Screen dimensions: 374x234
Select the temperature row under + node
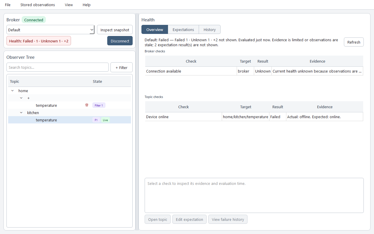70,105
